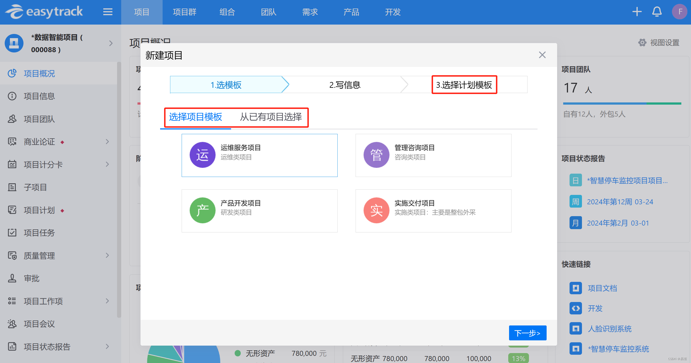Close the 新建项目 dialog

click(x=542, y=55)
